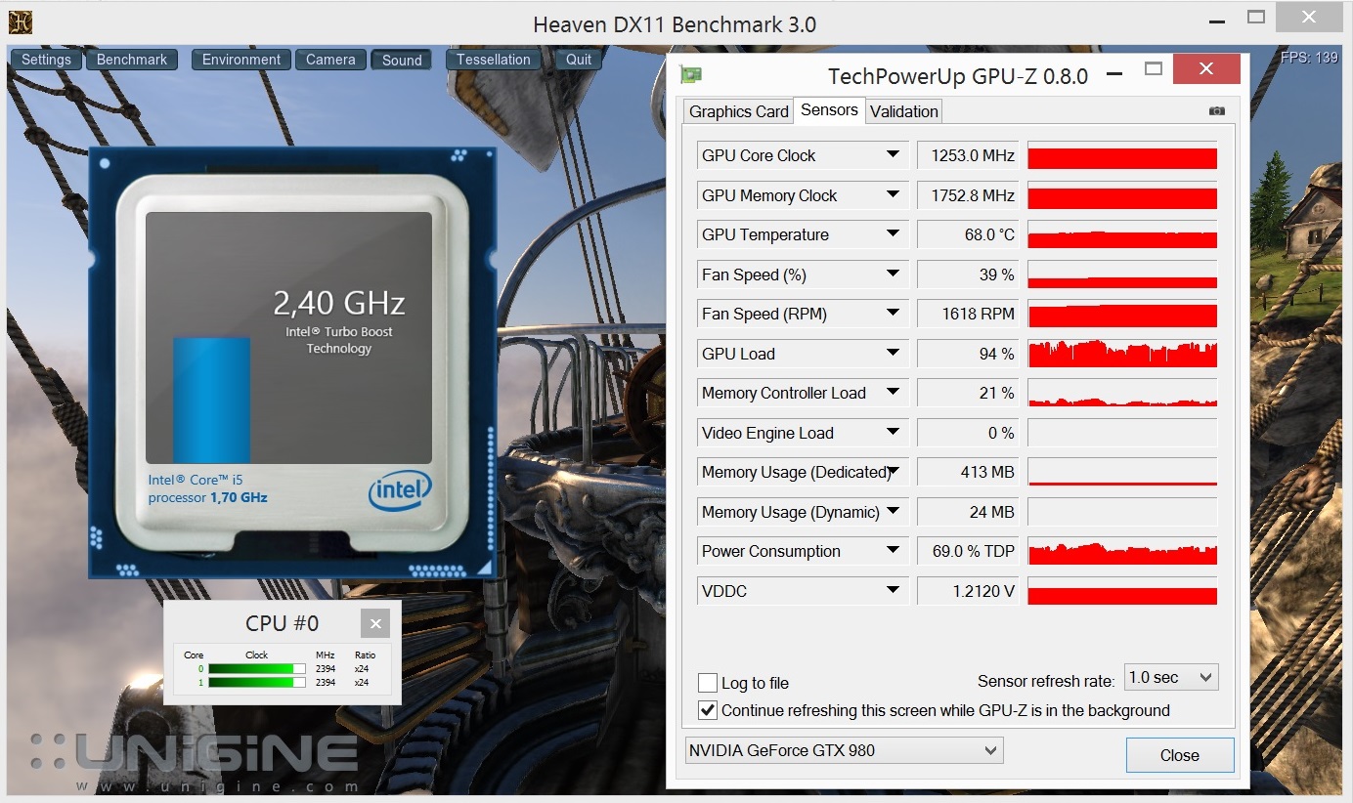Click the GPU-Z graphics card icon in title bar
The height and width of the screenshot is (803, 1353).
click(x=691, y=75)
